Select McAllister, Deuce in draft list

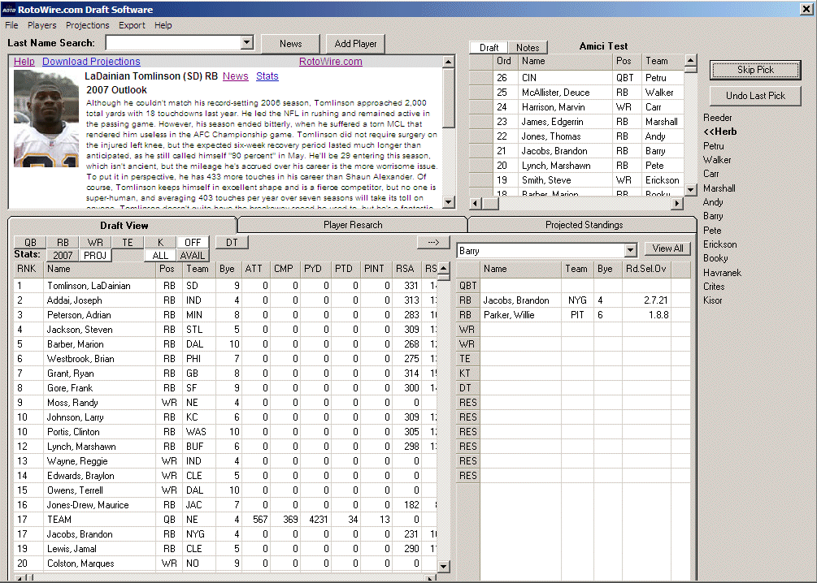click(x=576, y=92)
